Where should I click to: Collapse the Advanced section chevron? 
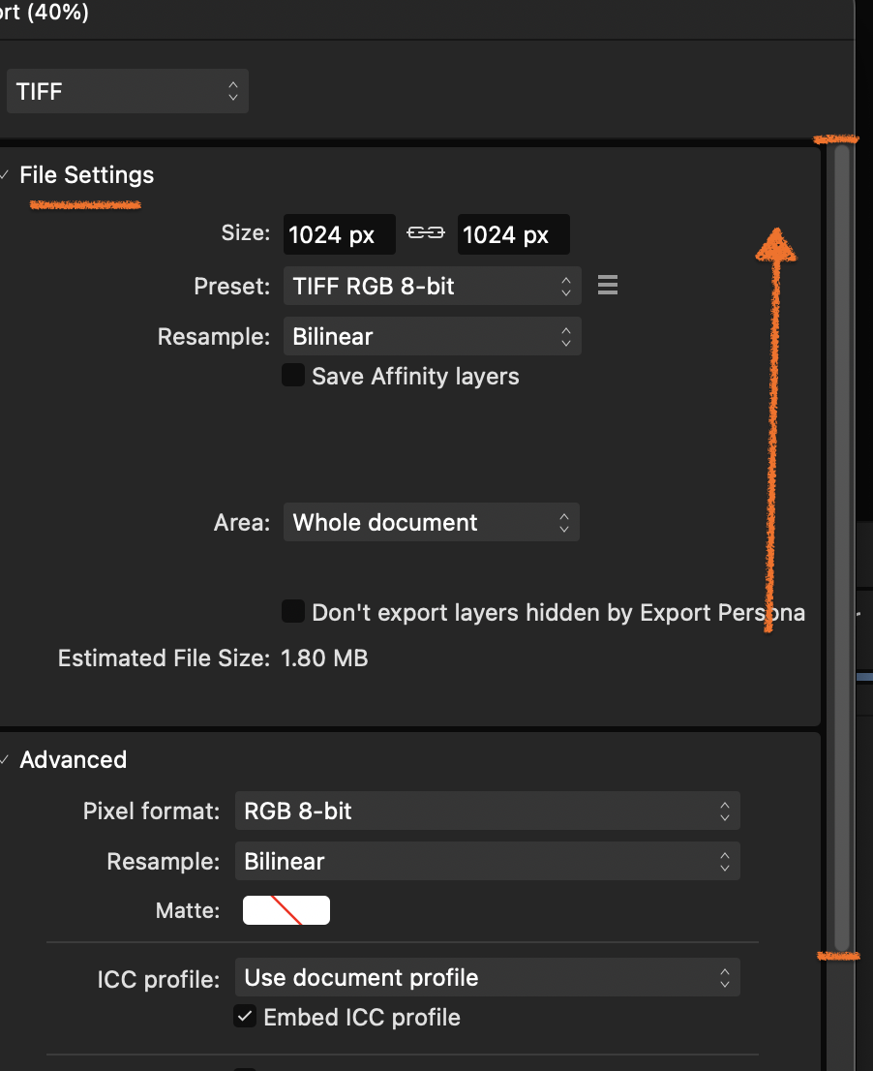tap(5, 759)
